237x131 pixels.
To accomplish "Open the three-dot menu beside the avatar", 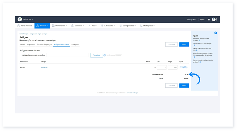I will (x=217, y=19).
